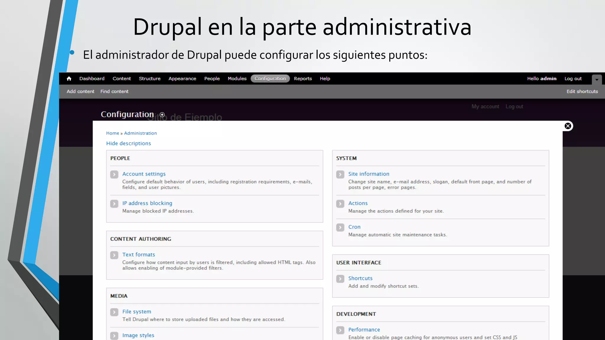Open Image styles settings
This screenshot has width=605, height=340.
138,335
